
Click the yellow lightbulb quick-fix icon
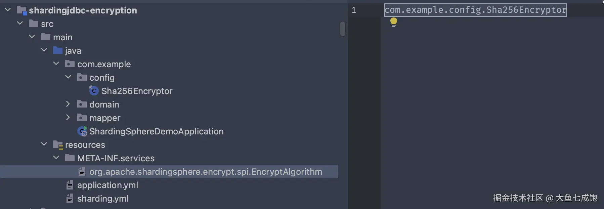(394, 22)
